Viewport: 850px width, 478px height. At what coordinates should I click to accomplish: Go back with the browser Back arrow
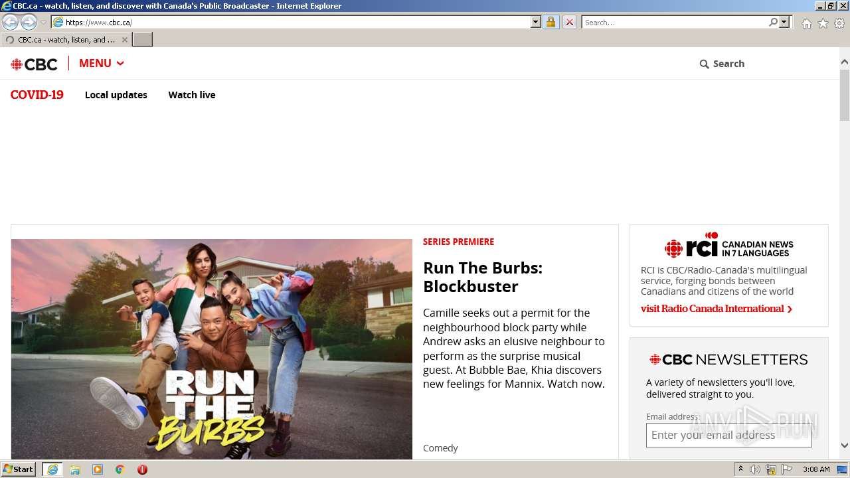click(x=11, y=22)
